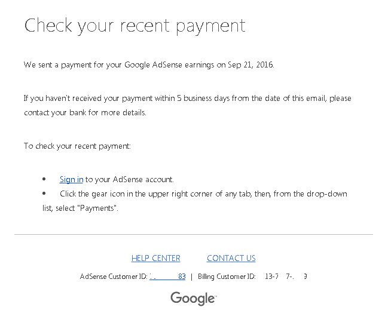Click the horizontal divider line above footer
382x310 pixels.
194,234
